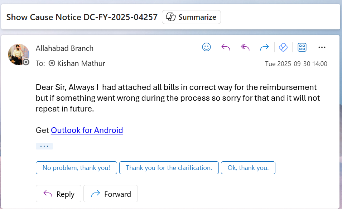342x209 pixels.
Task: Click the Allahabad Branch sender name
Action: [x=64, y=48]
